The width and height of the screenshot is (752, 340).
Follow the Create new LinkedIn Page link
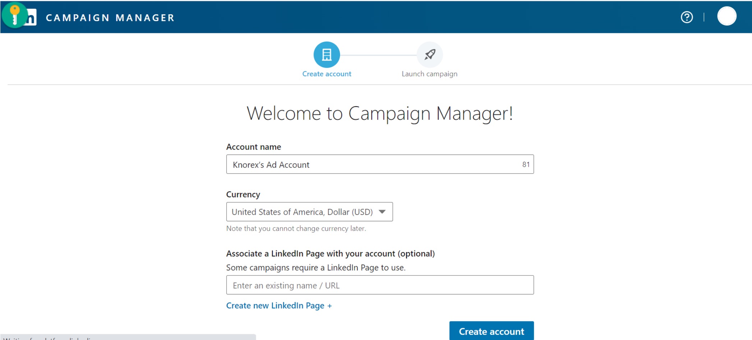point(279,306)
